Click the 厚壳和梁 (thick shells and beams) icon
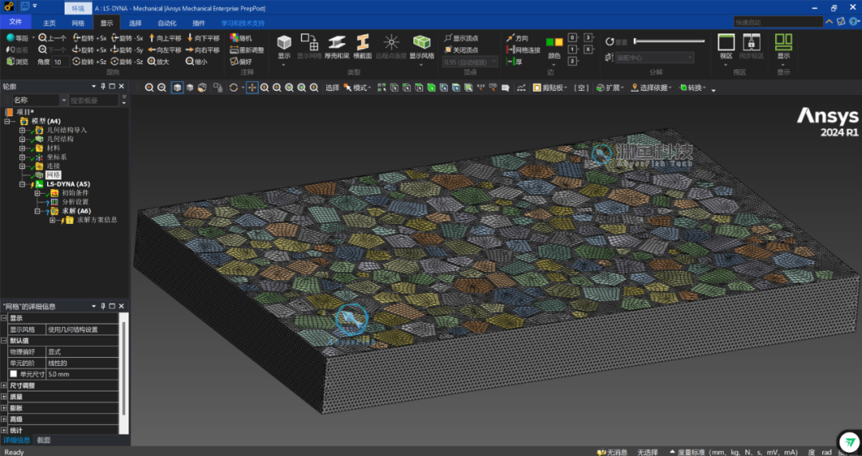Screen dimensions: 862x456 (x=337, y=43)
